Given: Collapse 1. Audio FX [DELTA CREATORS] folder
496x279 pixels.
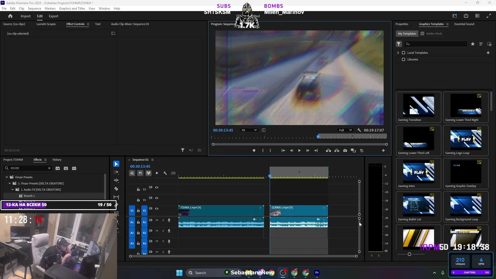Looking at the screenshot, I should coord(12,189).
